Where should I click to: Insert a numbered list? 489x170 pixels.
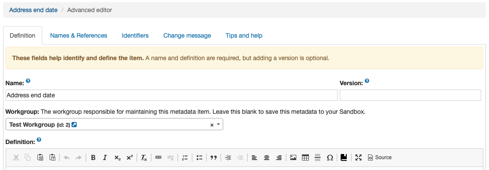[x=185, y=157]
